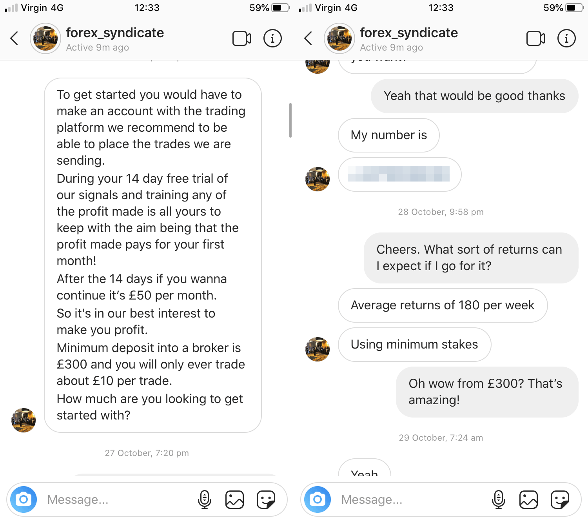
Task: Open photo gallery icon in right message bar
Action: (x=529, y=499)
